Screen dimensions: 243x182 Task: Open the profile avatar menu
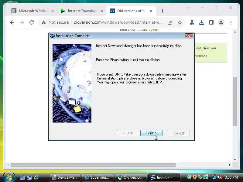tap(221, 22)
